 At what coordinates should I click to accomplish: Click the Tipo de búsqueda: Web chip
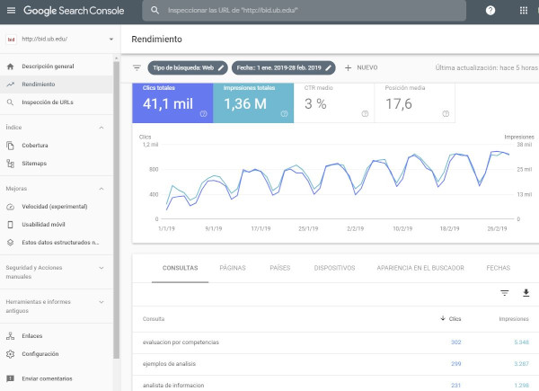click(x=188, y=67)
